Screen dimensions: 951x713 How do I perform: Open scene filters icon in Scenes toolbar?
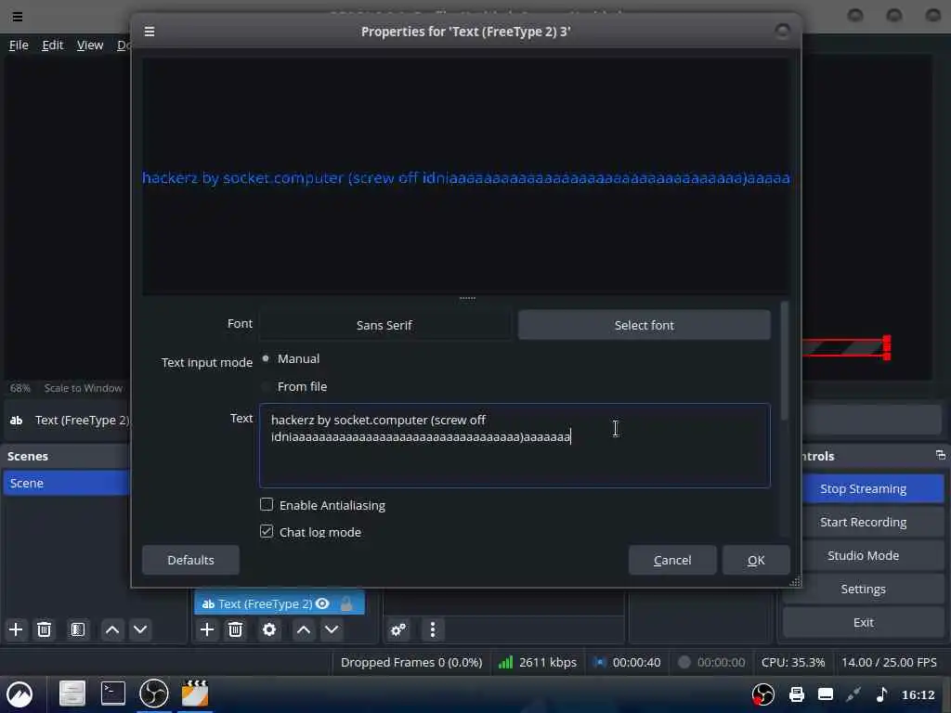coord(78,629)
